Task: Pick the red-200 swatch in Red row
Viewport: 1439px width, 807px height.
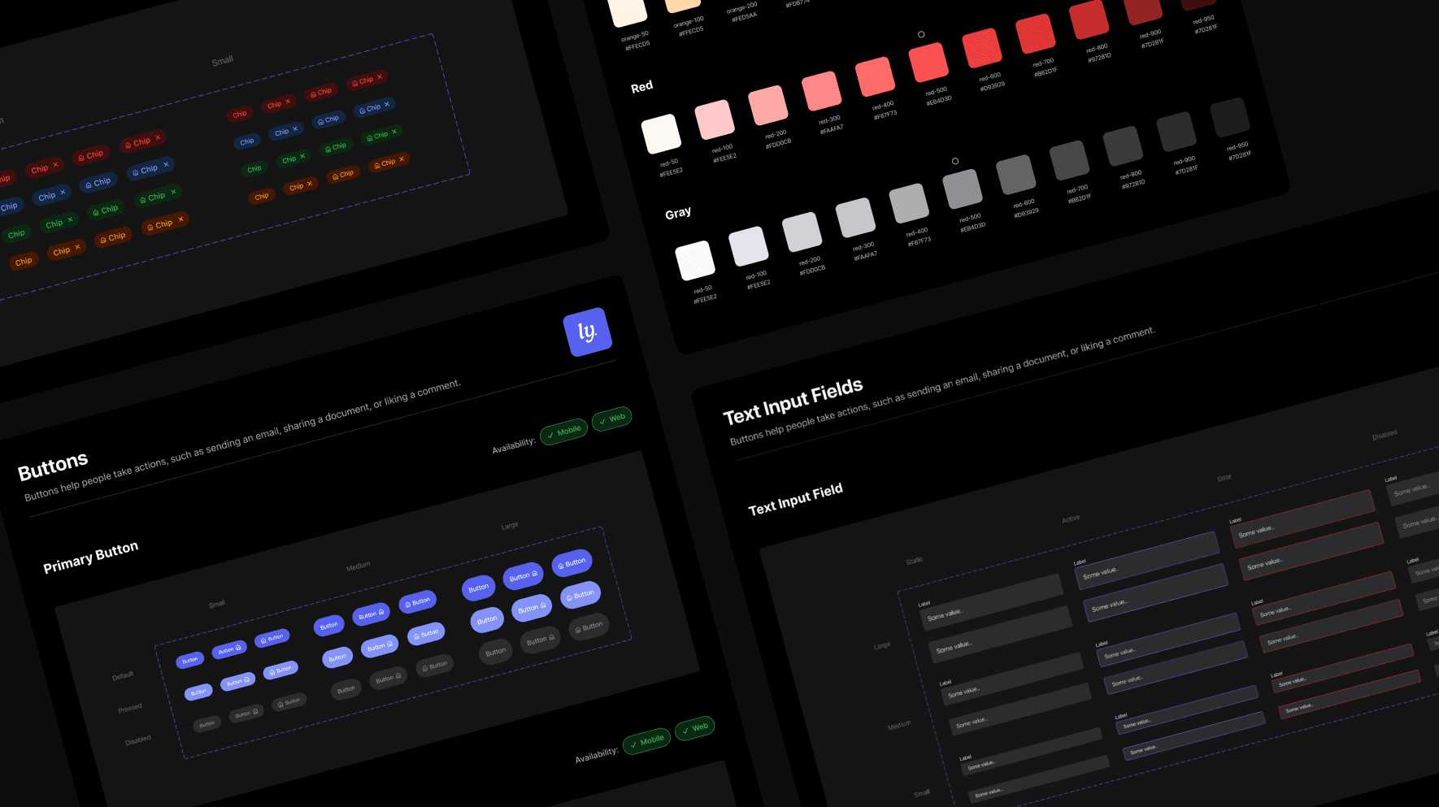Action: point(768,105)
